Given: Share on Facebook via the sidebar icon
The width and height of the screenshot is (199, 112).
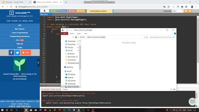Looking at the screenshot, I should click(11, 53).
